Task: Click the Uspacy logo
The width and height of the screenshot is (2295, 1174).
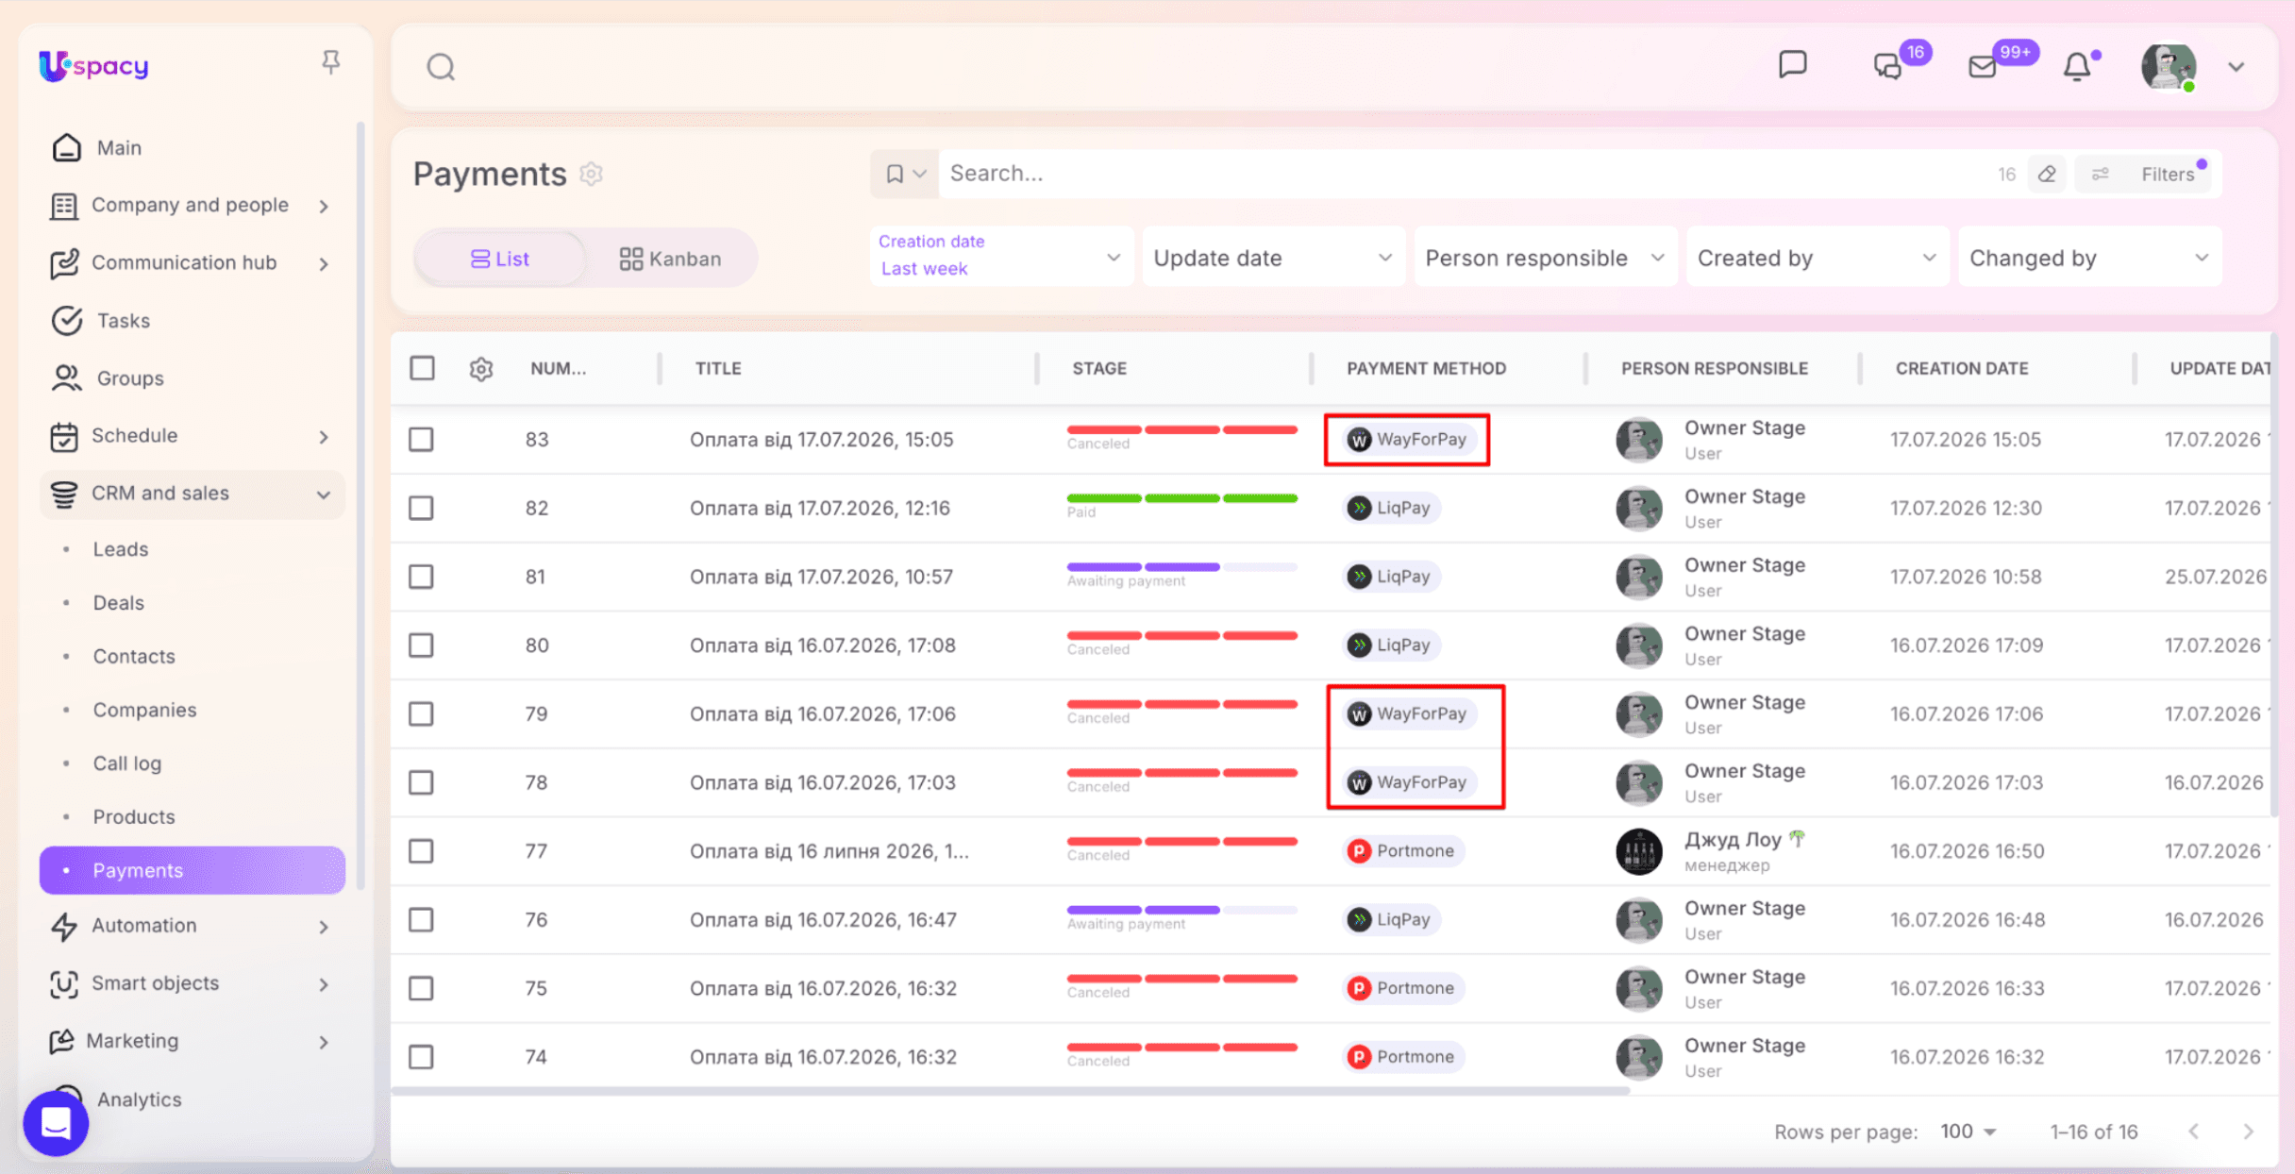Action: [x=93, y=65]
